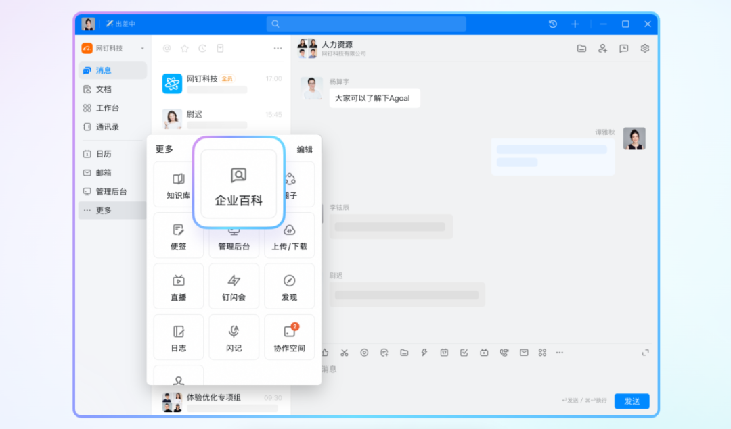Click the live TV icon in chat toolbar
Viewport: 731px width, 429px height.
click(484, 353)
